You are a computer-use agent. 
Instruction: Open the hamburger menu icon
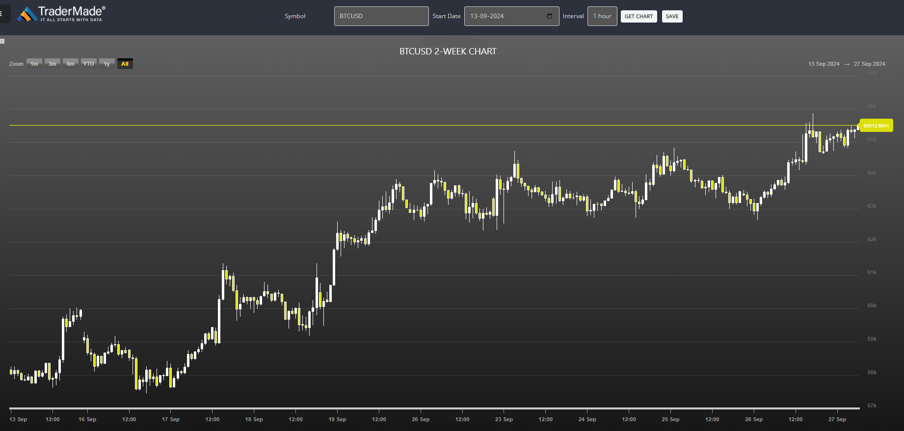point(2,14)
